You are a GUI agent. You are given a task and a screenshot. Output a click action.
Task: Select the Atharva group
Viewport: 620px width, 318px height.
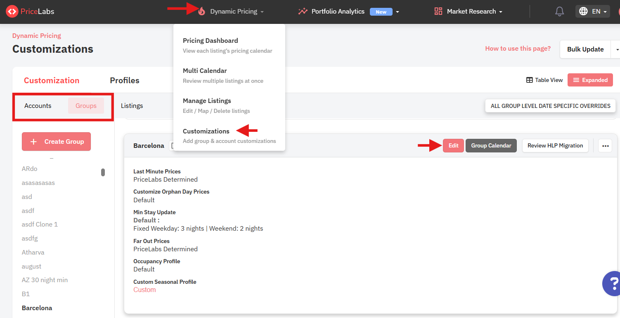[33, 253]
